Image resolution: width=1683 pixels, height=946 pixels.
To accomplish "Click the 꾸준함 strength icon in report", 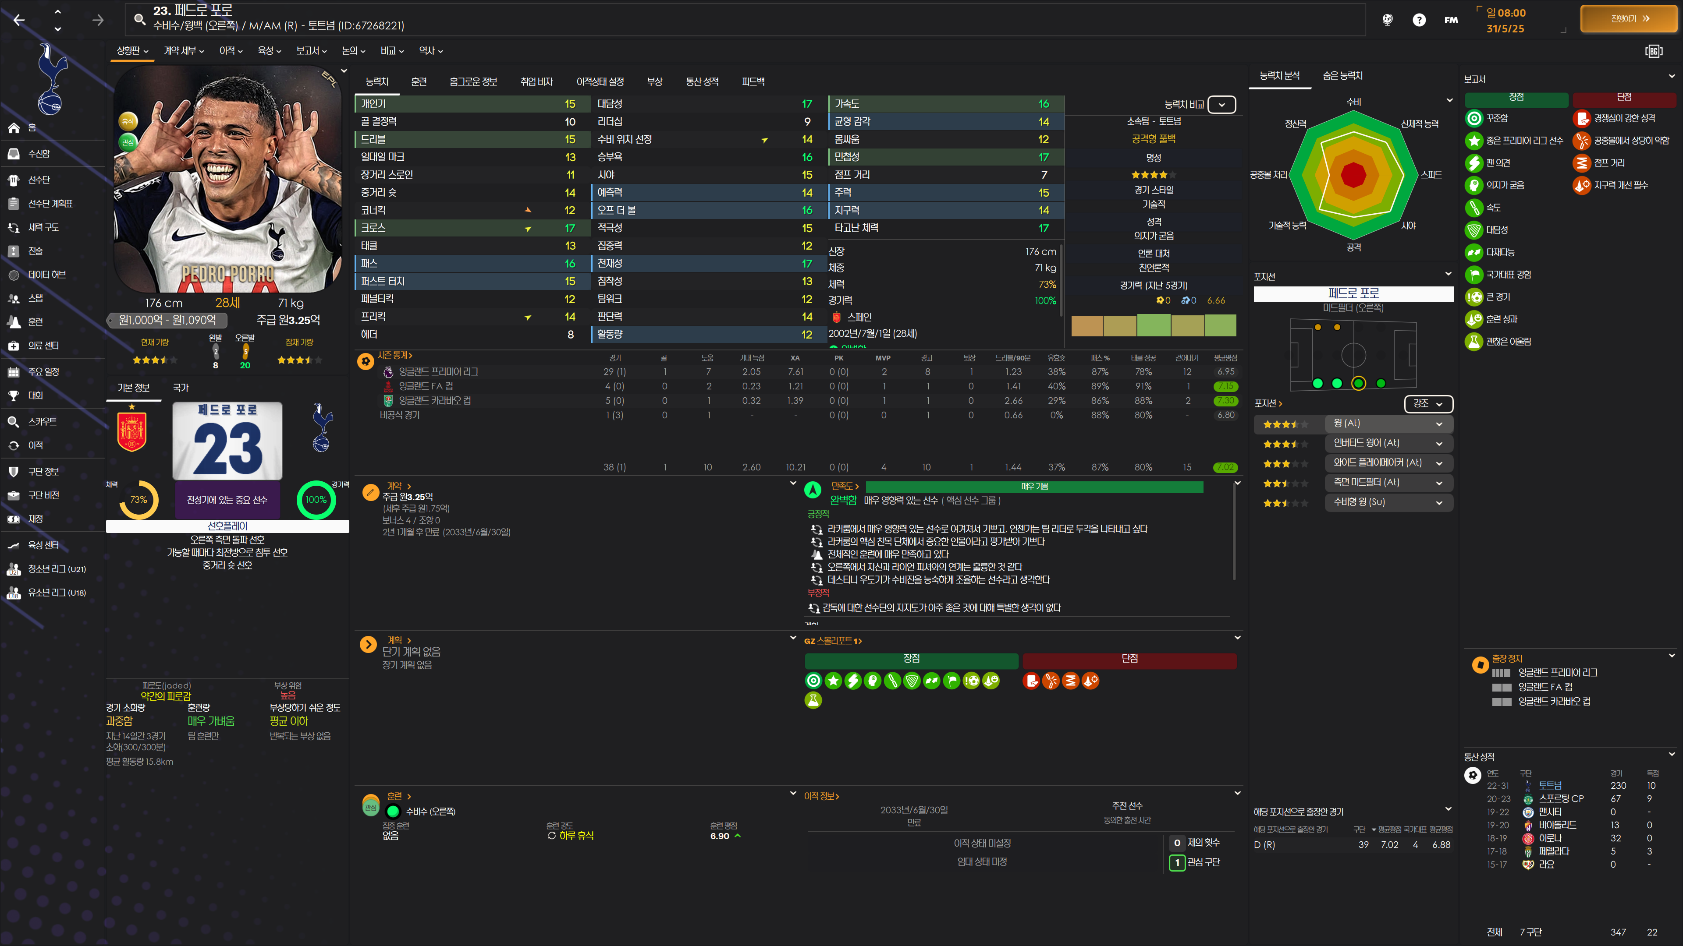I will [x=1474, y=119].
